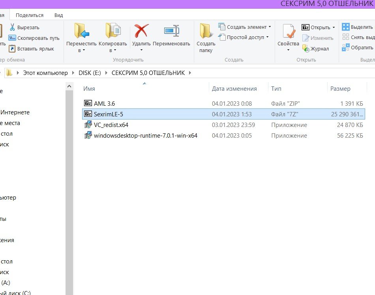Sort by the Size (Размер) column header
The height and width of the screenshot is (295, 375).
(x=340, y=89)
